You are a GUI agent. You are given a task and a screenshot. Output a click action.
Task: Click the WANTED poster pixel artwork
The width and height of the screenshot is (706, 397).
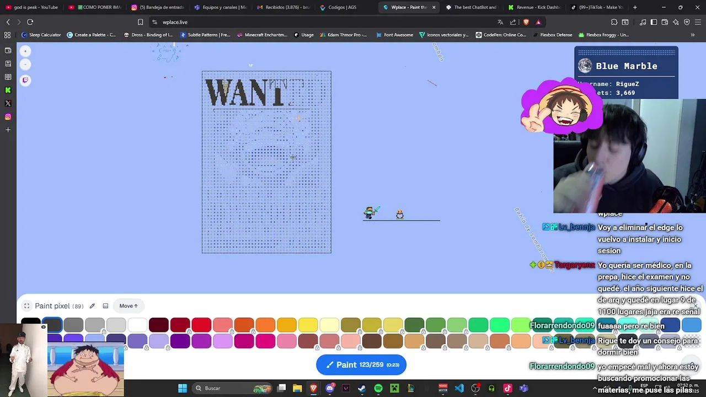266,162
